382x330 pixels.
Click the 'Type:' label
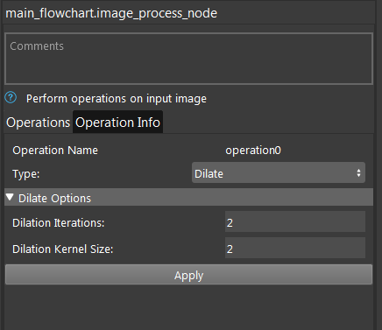pyautogui.click(x=26, y=174)
